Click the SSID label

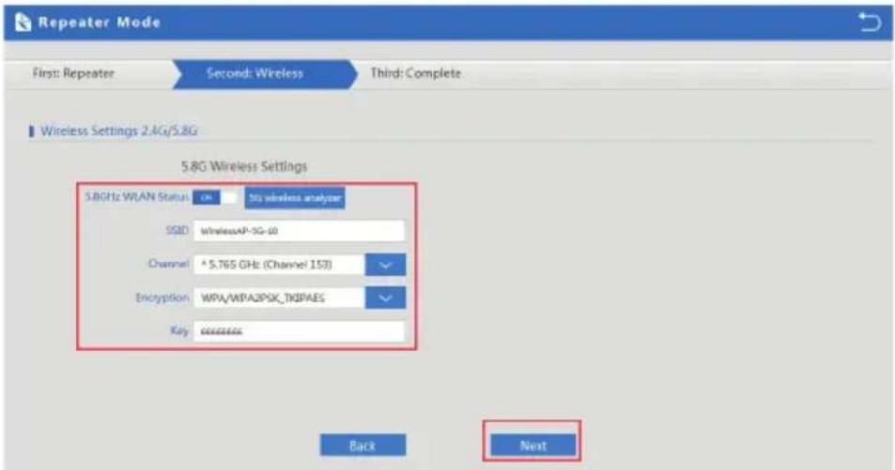click(177, 231)
